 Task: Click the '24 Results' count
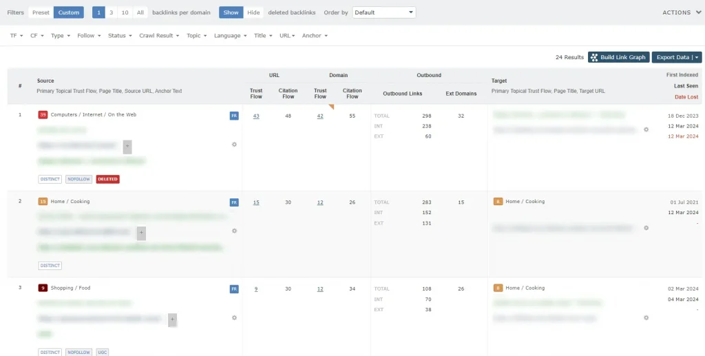tap(569, 57)
